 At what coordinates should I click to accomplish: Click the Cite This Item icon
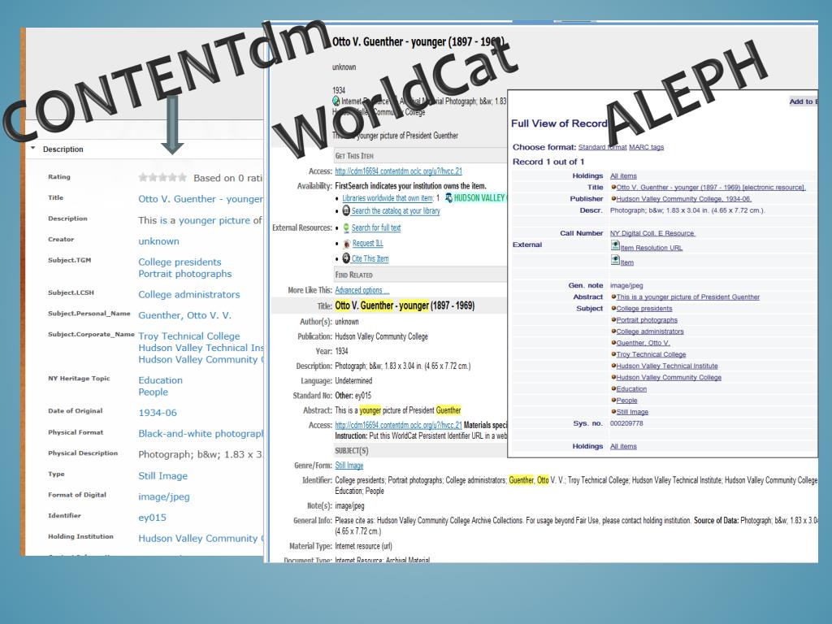click(x=346, y=258)
